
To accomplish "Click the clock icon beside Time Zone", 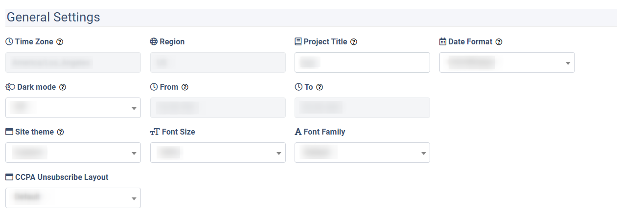I will pyautogui.click(x=9, y=42).
